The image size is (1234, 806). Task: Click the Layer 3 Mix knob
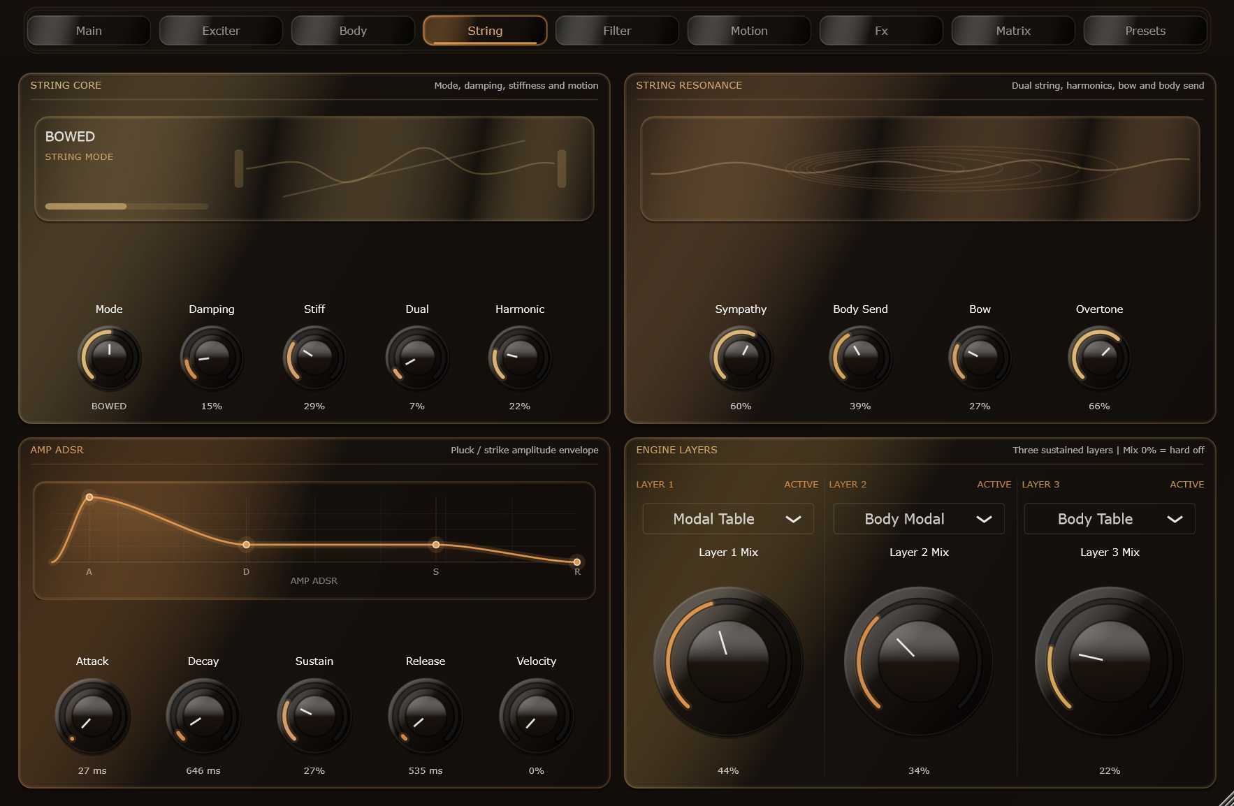coord(1110,661)
